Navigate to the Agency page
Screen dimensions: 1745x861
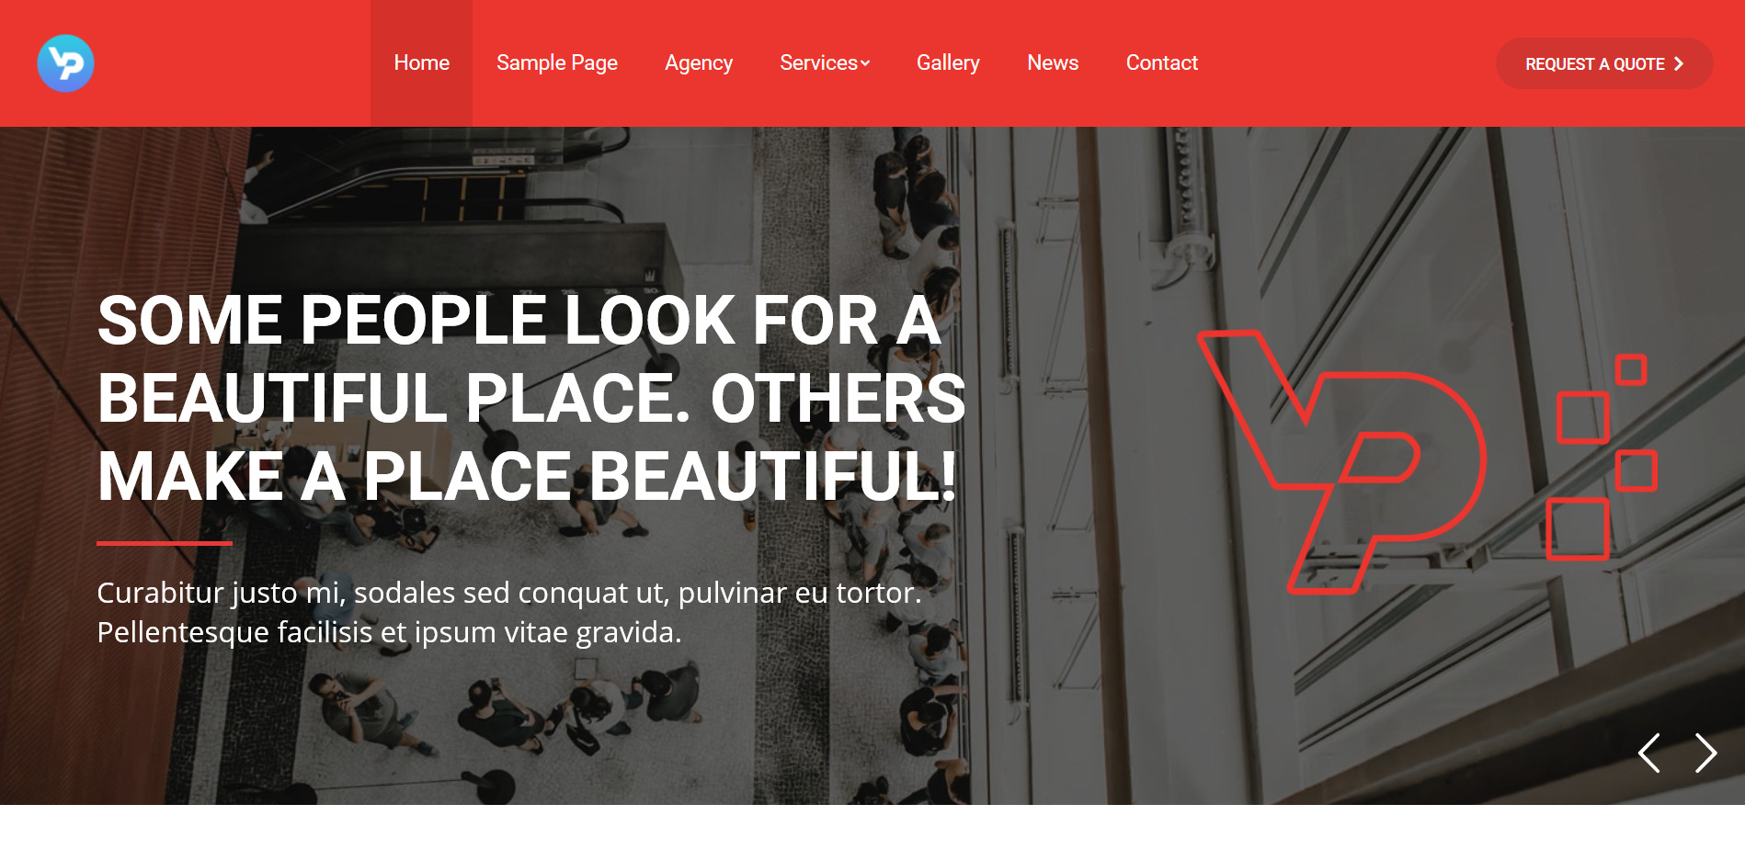[699, 63]
